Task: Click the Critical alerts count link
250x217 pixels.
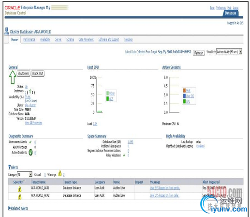Action: pyautogui.click(x=45, y=175)
